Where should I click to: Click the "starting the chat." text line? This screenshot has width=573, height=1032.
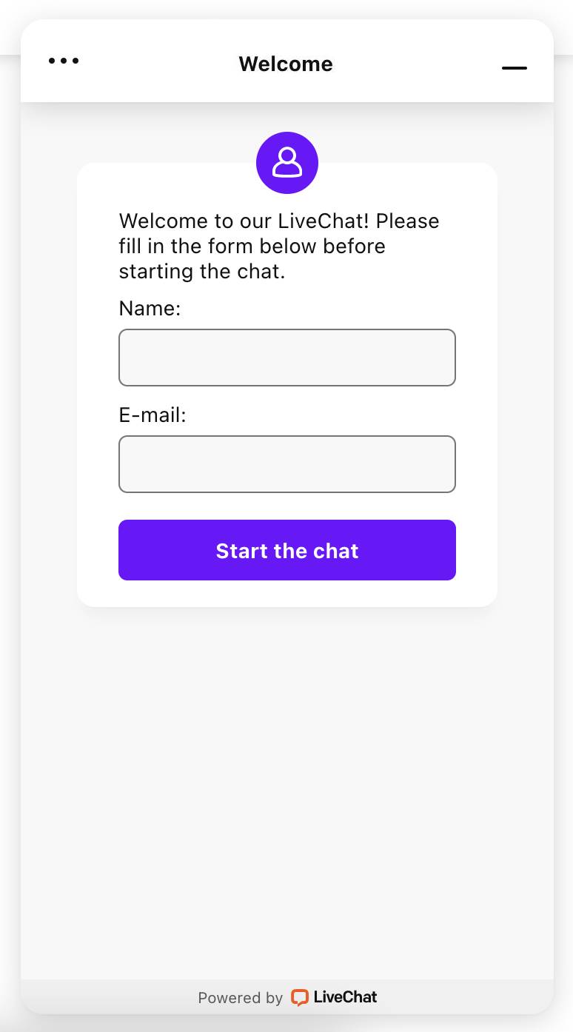(x=201, y=272)
